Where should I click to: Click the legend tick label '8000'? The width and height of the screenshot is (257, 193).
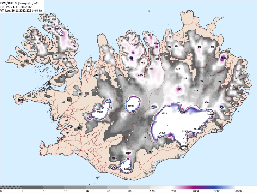239,191
